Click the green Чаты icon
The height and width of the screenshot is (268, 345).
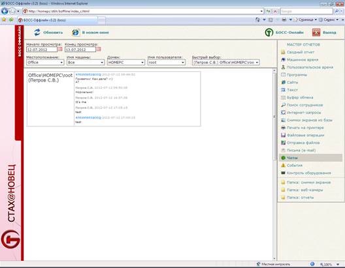pyautogui.click(x=283, y=158)
